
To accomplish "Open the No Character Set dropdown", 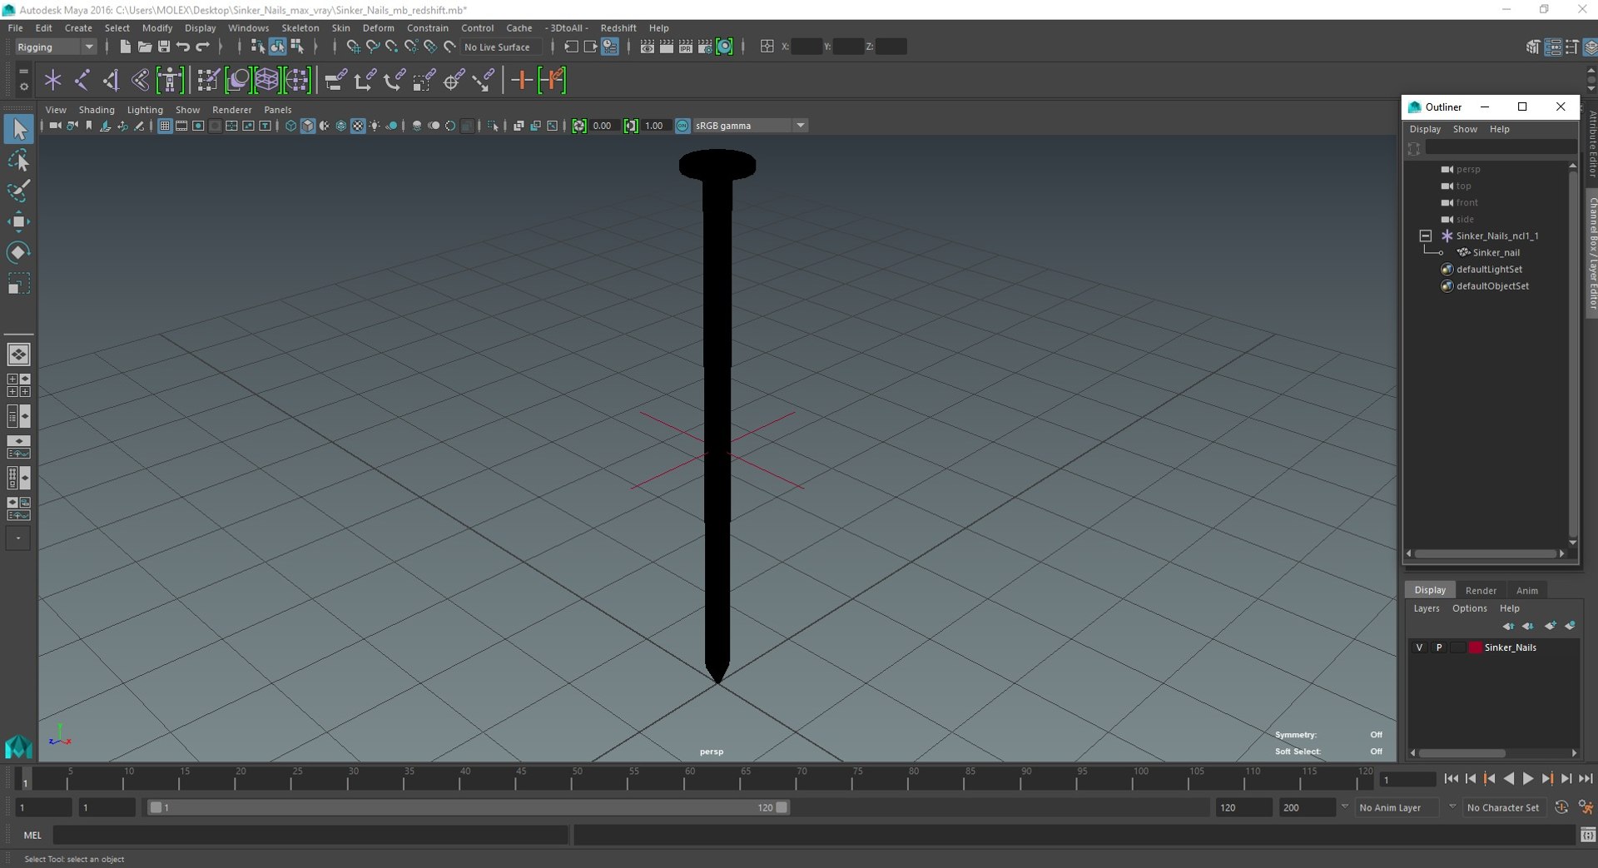I will (x=1503, y=807).
